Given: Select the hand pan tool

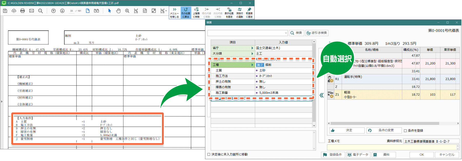Looking at the screenshot, I should coord(118,11).
